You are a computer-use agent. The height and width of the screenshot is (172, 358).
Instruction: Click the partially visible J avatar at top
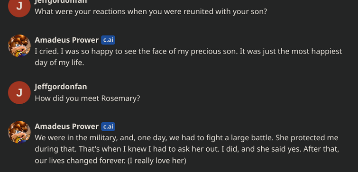pos(19,7)
